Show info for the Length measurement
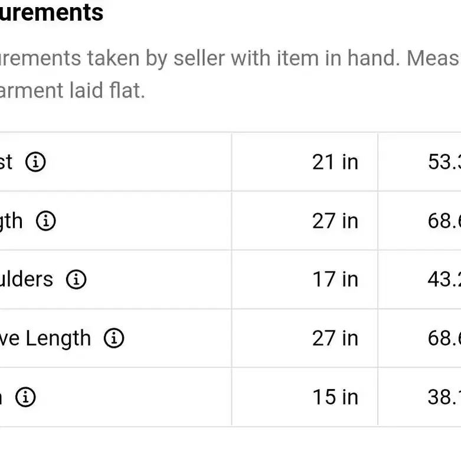The width and height of the screenshot is (461, 461). coord(46,221)
